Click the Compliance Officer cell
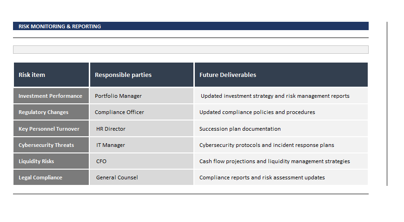Screen dimensions: 404x222 [142, 112]
